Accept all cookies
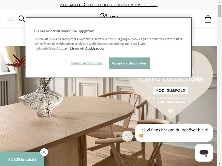The image size is (222, 166). 129,63
